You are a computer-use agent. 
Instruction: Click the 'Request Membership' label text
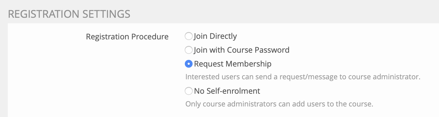(x=233, y=64)
